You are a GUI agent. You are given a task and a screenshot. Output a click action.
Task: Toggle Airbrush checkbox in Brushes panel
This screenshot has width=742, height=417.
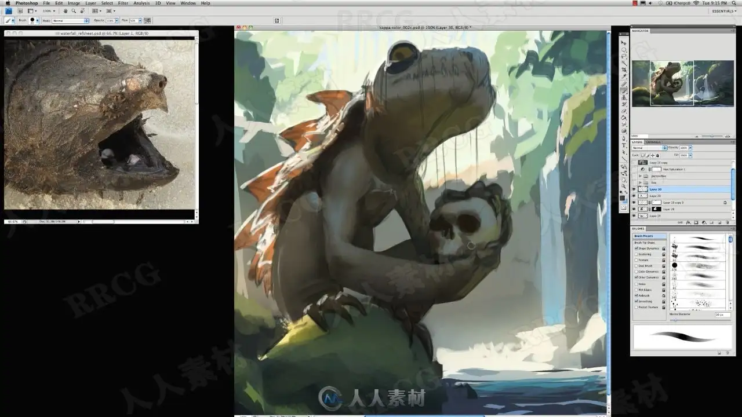pyautogui.click(x=636, y=295)
